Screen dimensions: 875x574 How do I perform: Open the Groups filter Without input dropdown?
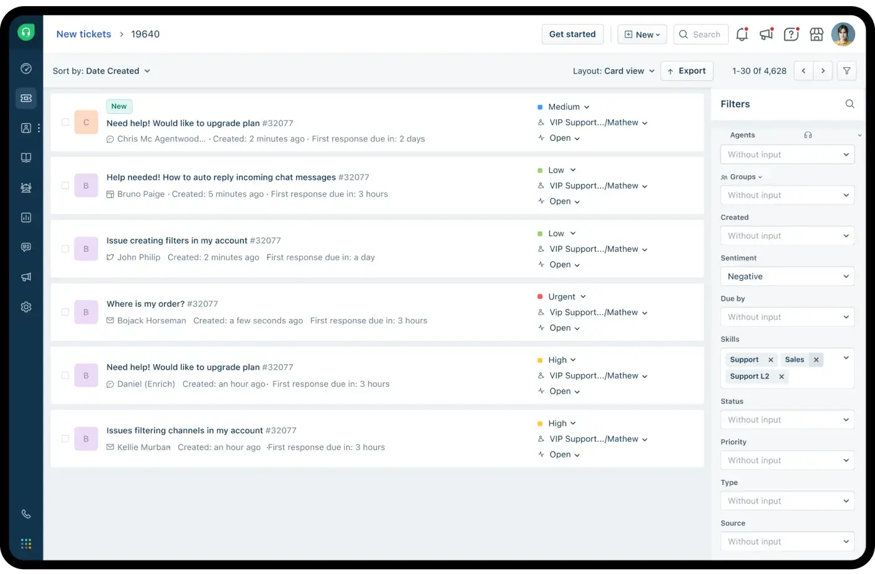point(787,195)
